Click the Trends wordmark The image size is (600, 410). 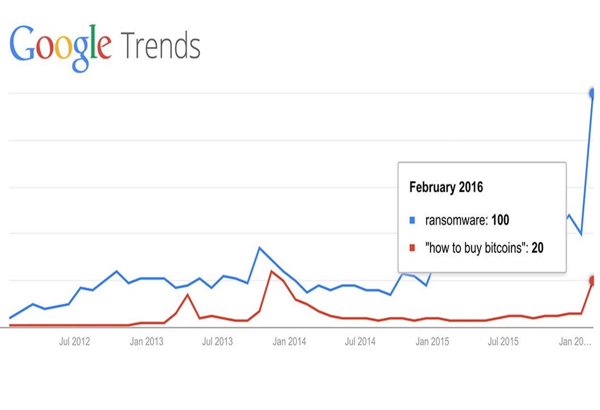point(161,46)
